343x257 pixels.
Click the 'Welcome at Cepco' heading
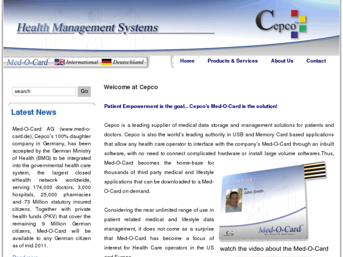131,87
